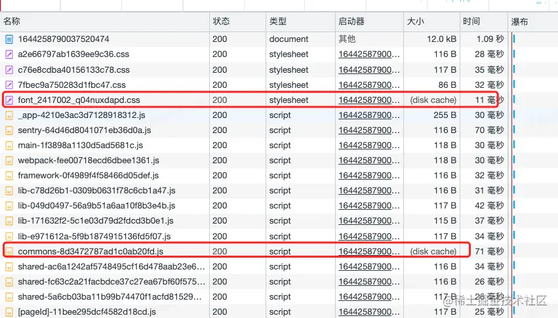The height and width of the screenshot is (318, 558).
Task: Open initiator link for c76e8cdba40156133c78.css
Action: 369,70
